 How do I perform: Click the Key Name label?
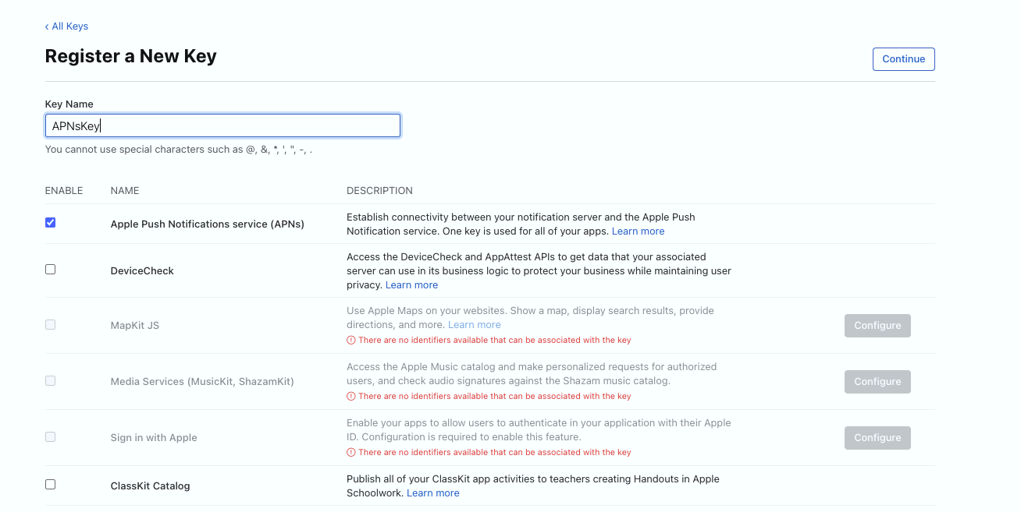click(69, 104)
